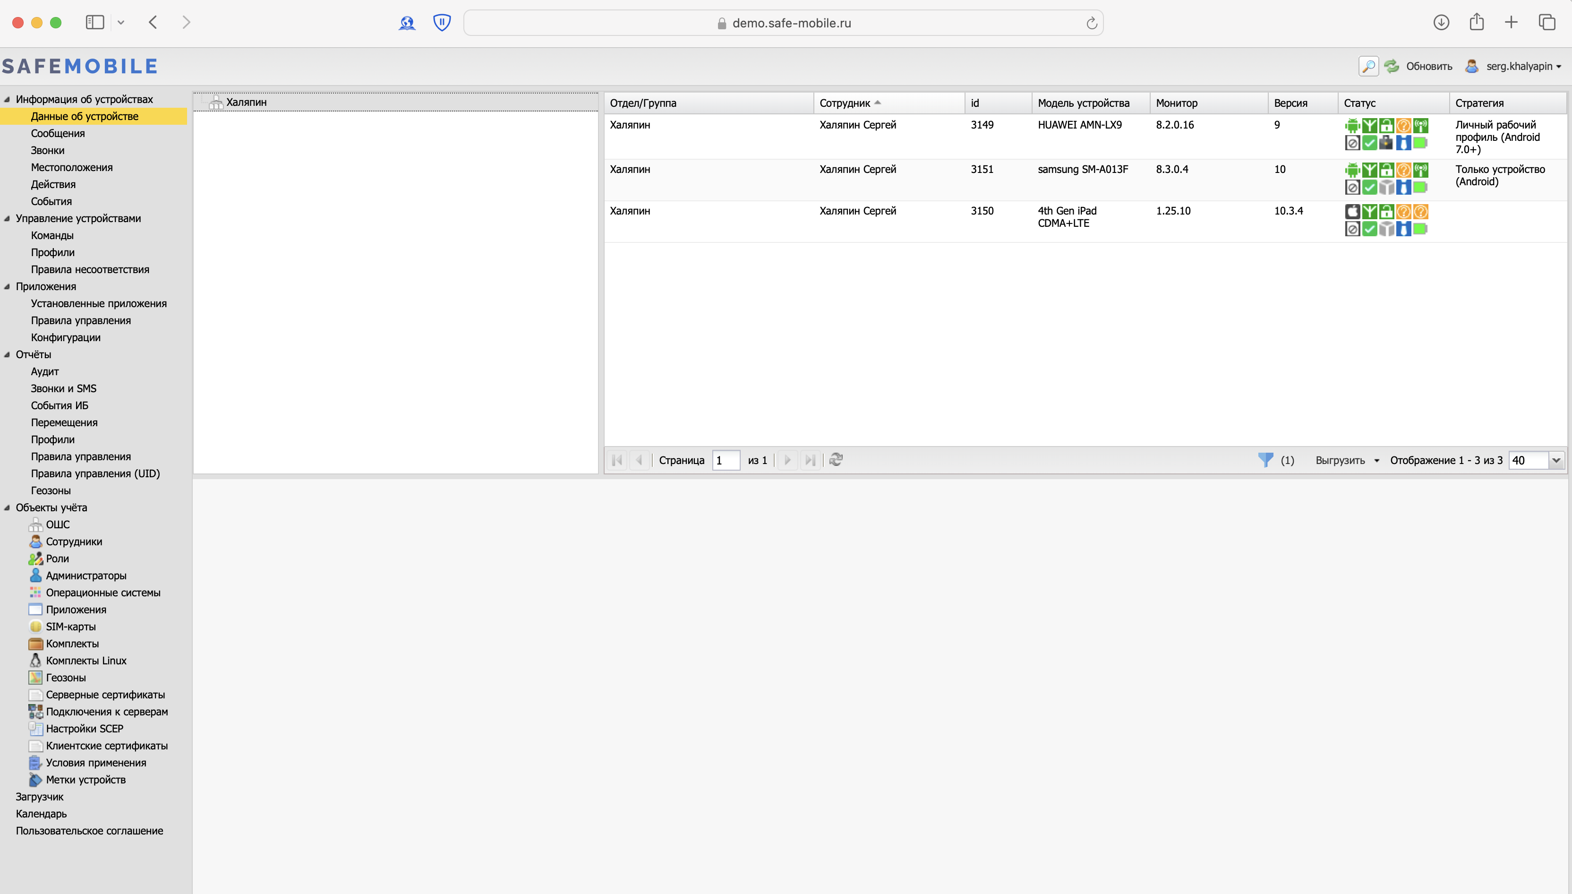Click the magnifier search icon in header

coord(1368,66)
